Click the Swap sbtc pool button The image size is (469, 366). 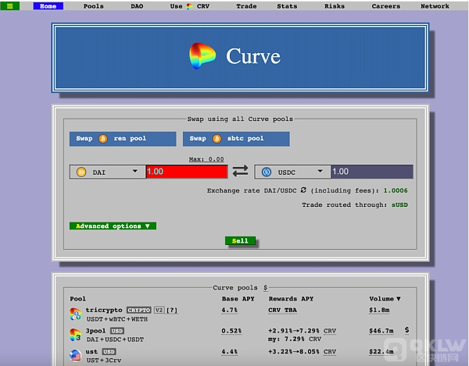click(x=236, y=139)
